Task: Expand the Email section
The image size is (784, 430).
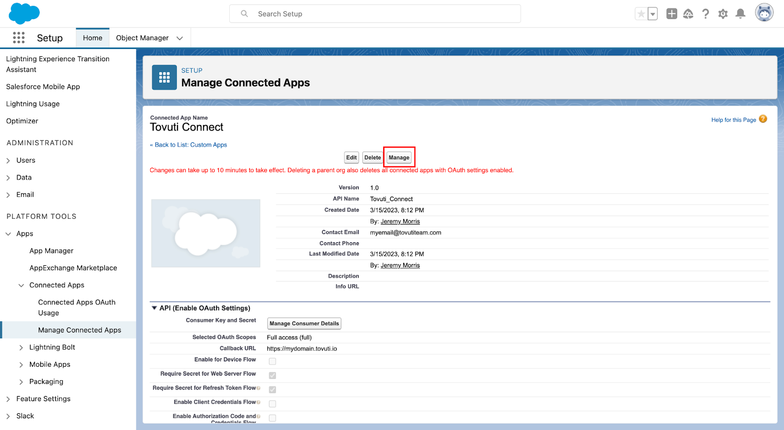Action: (x=8, y=195)
